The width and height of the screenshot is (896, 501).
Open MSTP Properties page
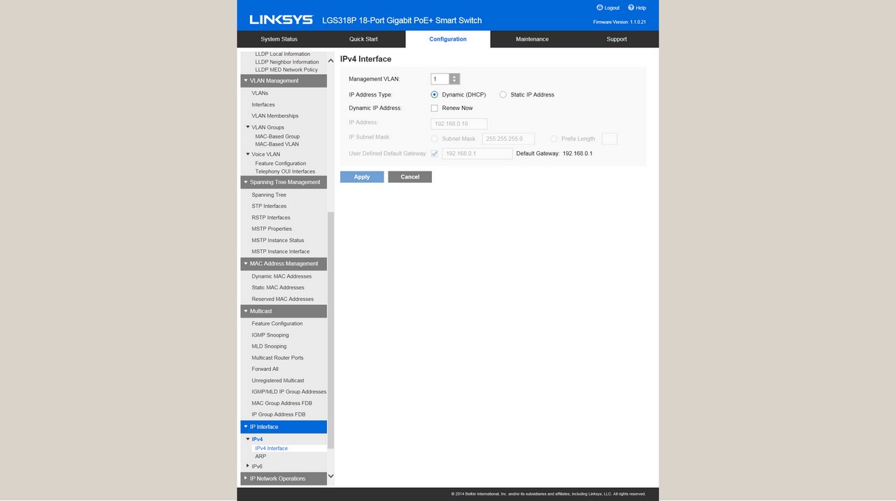click(272, 229)
